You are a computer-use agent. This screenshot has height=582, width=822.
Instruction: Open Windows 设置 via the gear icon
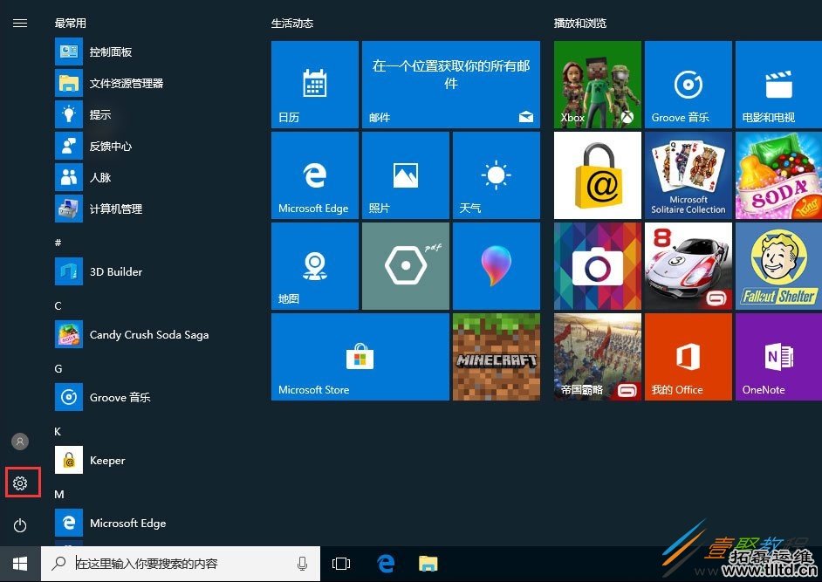pyautogui.click(x=21, y=482)
